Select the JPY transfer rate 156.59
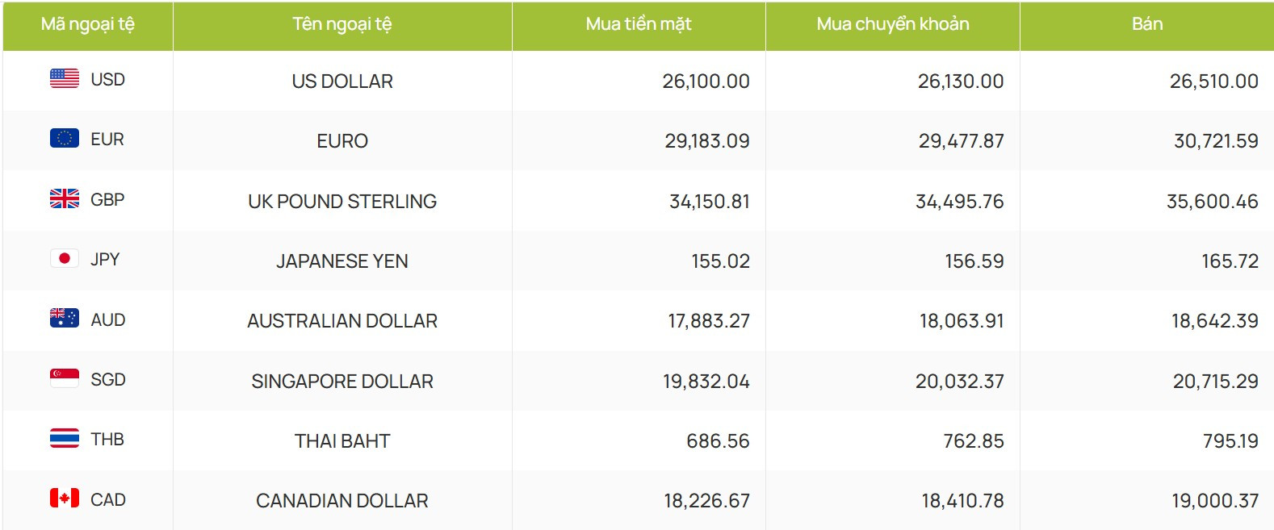 click(x=974, y=261)
